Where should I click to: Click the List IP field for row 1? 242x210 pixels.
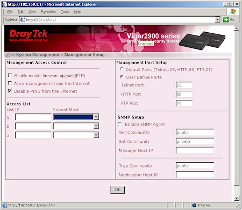click(x=33, y=117)
